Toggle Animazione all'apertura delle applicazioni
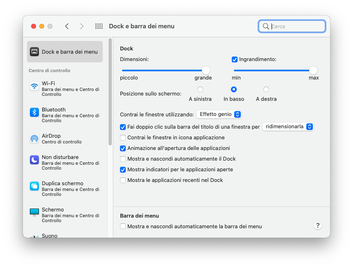 point(123,148)
